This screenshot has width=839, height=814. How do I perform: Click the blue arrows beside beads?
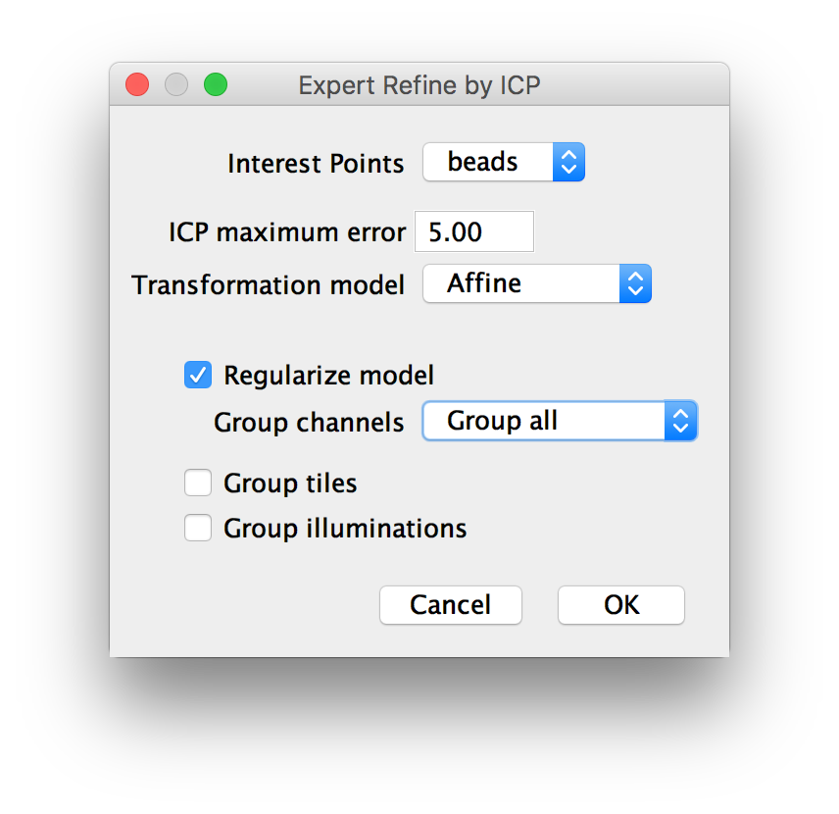(x=568, y=162)
